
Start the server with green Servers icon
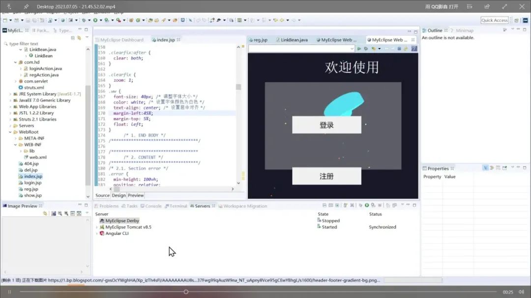(367, 205)
